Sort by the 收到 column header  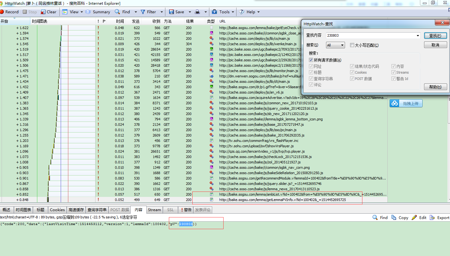156,21
